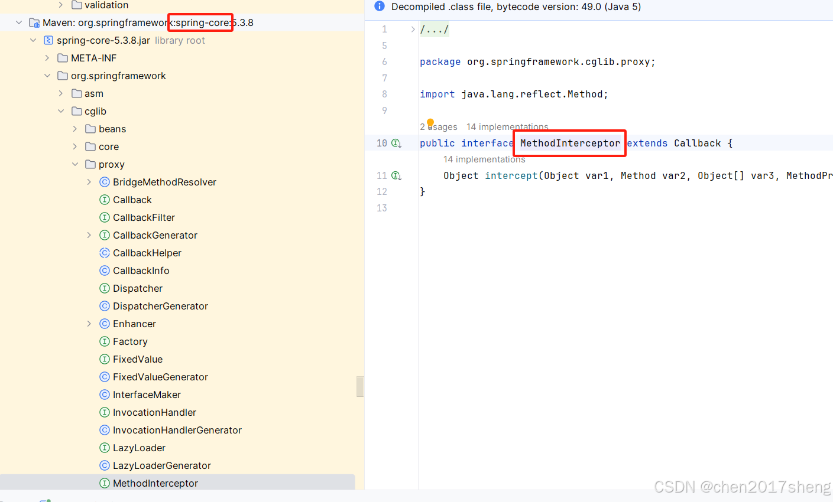This screenshot has height=502, width=833.
Task: Click the META-INF folder icon
Action: click(63, 58)
